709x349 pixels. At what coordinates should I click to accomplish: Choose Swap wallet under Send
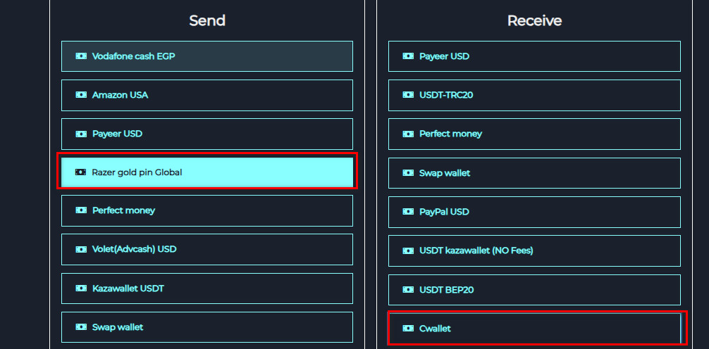pyautogui.click(x=207, y=327)
